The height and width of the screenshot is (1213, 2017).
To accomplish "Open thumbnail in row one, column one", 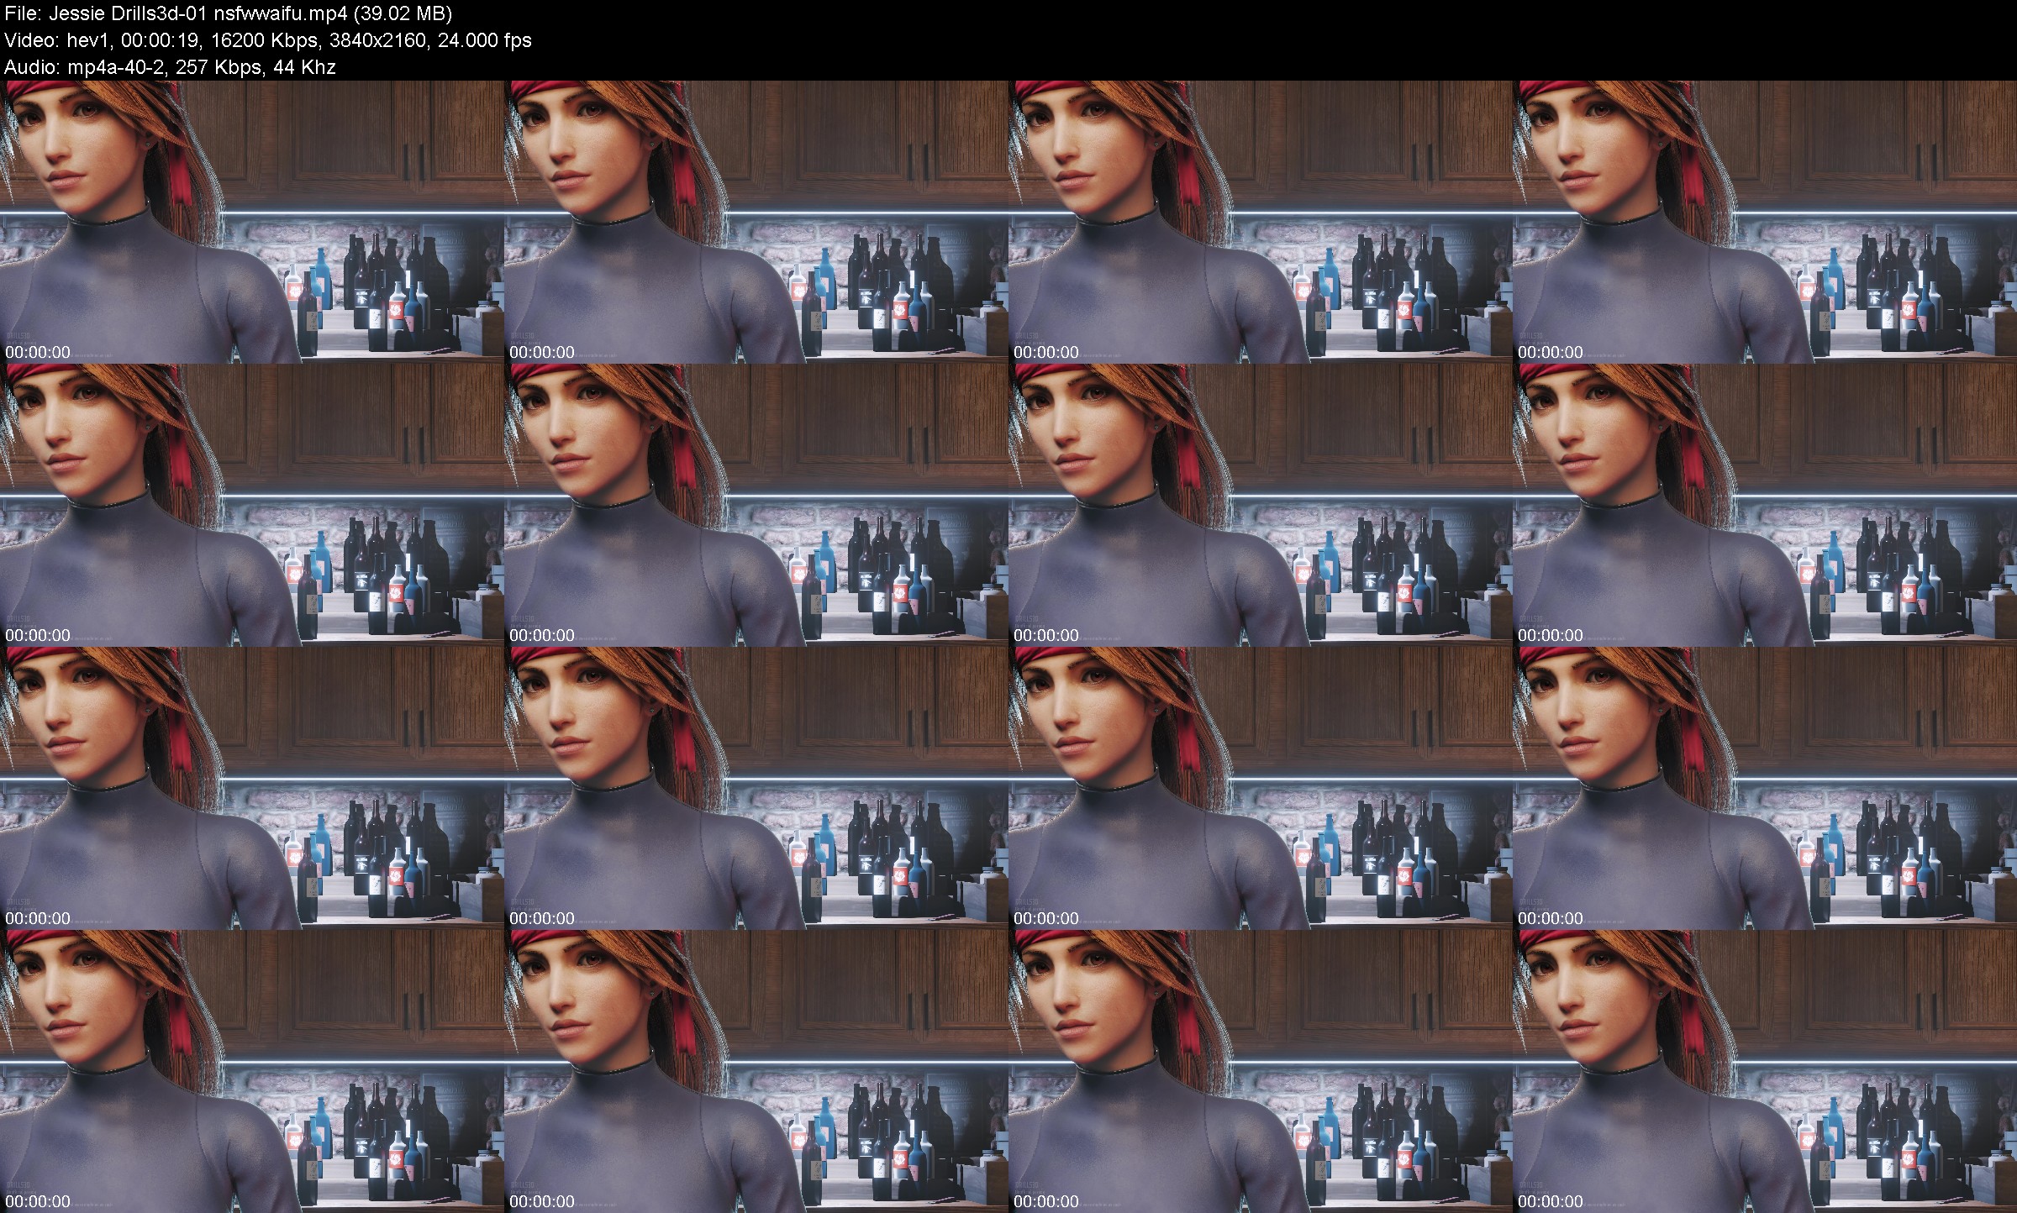I will (x=252, y=222).
